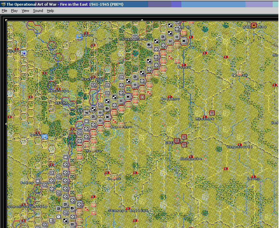Select the Soviet unit northwest of Belev label
Screen dimensions: 279x228
pyautogui.click(x=177, y=61)
